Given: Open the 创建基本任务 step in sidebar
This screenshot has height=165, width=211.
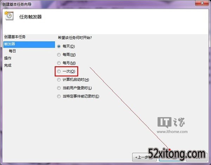Looking at the screenshot, I should tap(15, 37).
